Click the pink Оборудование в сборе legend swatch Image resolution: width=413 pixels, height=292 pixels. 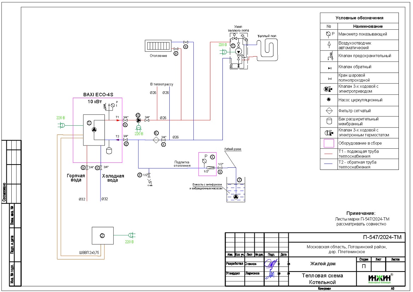click(329, 143)
